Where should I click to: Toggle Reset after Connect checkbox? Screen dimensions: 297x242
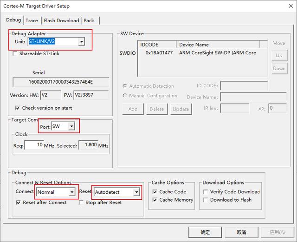tap(18, 203)
